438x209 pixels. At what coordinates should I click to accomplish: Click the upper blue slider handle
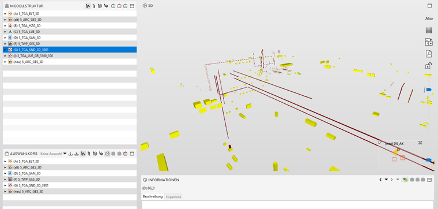tap(429, 89)
